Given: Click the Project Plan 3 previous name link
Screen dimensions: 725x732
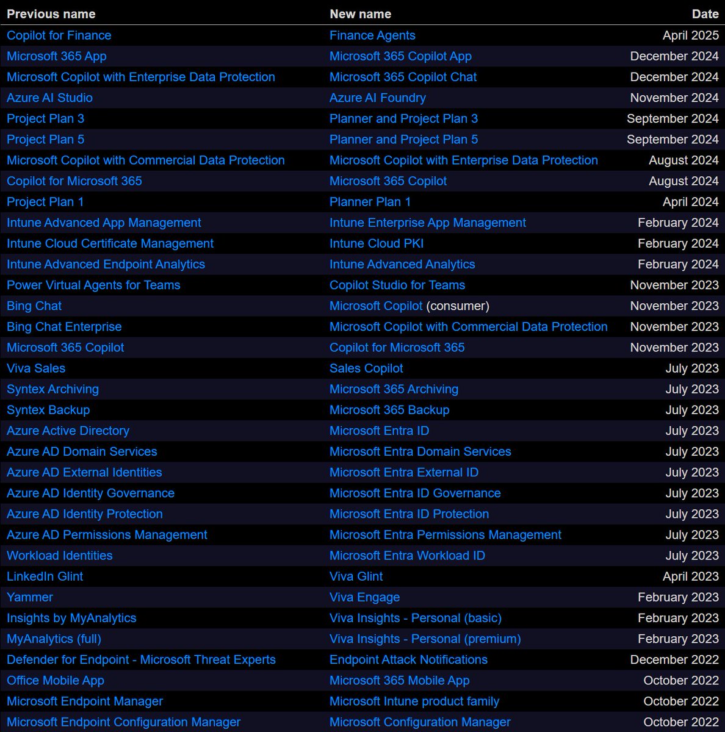Looking at the screenshot, I should [46, 118].
